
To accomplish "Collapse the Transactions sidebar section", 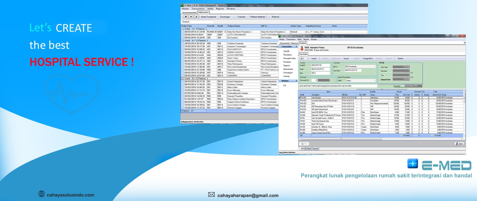I will (296, 47).
